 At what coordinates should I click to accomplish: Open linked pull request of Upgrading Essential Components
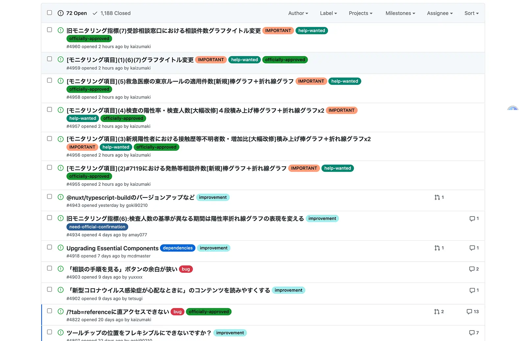439,248
